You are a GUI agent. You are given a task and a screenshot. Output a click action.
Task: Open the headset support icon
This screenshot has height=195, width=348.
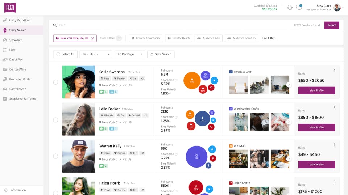tap(289, 8)
